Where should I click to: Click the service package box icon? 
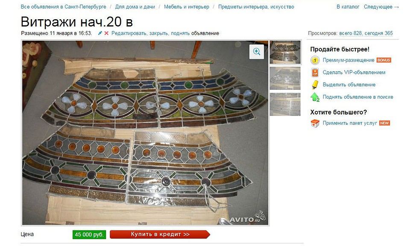tap(315, 123)
